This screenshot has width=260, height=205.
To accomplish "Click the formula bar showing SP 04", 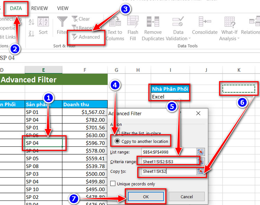I will [x=130, y=58].
